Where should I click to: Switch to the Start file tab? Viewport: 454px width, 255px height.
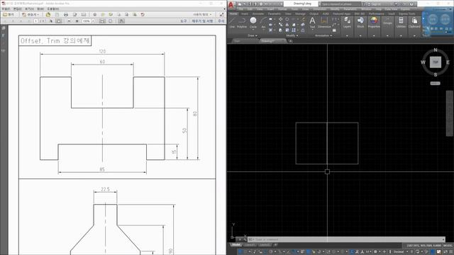click(x=237, y=41)
